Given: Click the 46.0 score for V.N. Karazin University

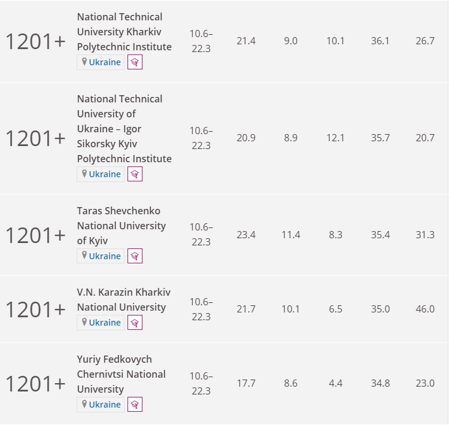Looking at the screenshot, I should 425,309.
